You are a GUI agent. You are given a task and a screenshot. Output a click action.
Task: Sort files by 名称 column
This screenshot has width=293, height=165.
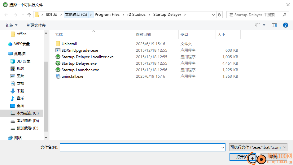[59, 35]
